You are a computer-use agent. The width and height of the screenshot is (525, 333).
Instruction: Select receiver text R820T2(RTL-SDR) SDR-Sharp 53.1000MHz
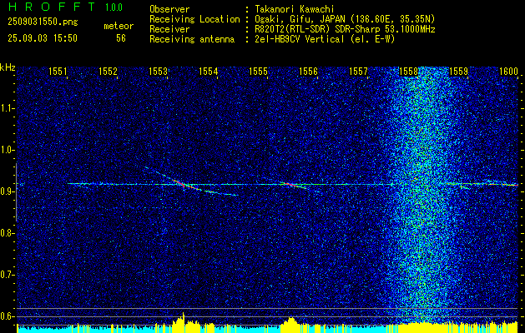click(345, 29)
